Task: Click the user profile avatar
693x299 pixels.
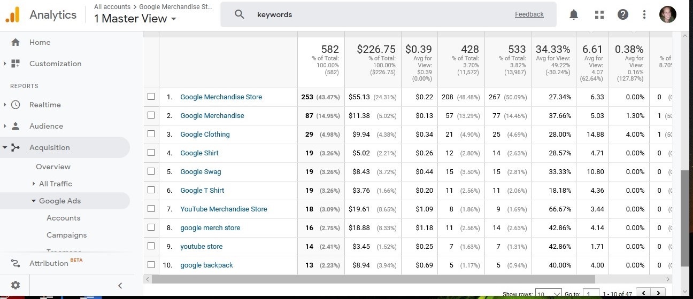Action: (x=668, y=14)
